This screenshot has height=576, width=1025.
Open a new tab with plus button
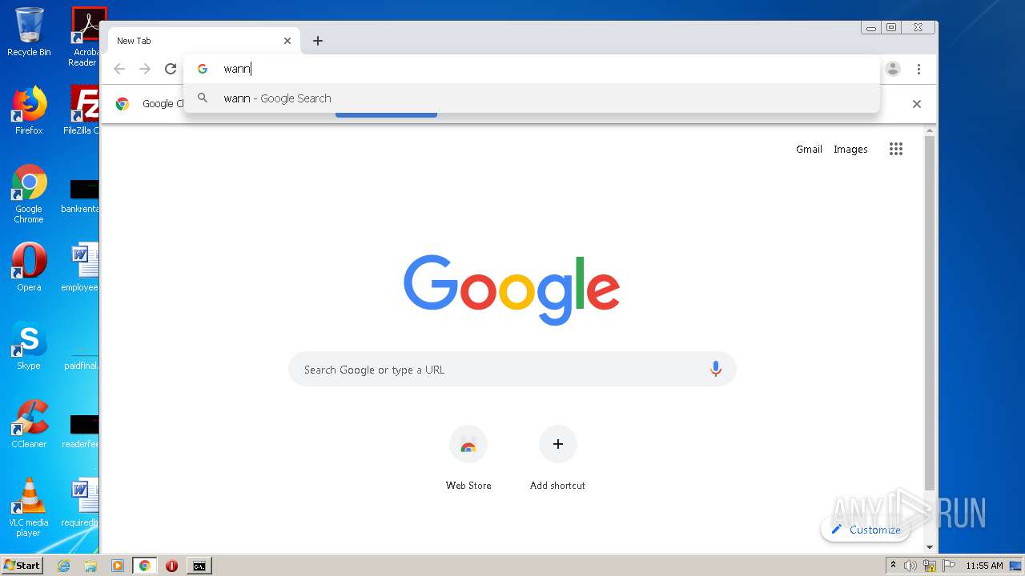coord(318,41)
